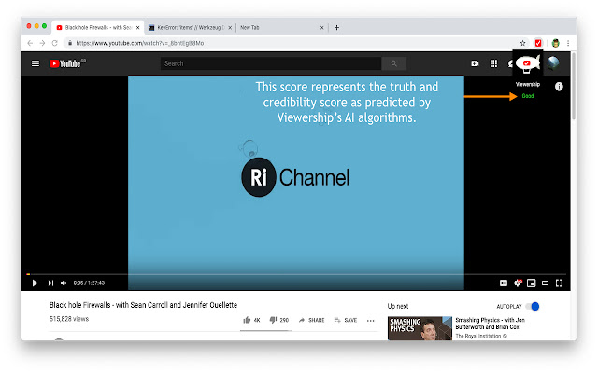This screenshot has height=373, width=598.
Task: Toggle closed captions
Action: point(504,283)
